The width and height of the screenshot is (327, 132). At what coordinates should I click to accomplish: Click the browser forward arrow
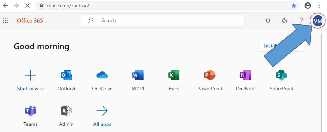(x=16, y=6)
